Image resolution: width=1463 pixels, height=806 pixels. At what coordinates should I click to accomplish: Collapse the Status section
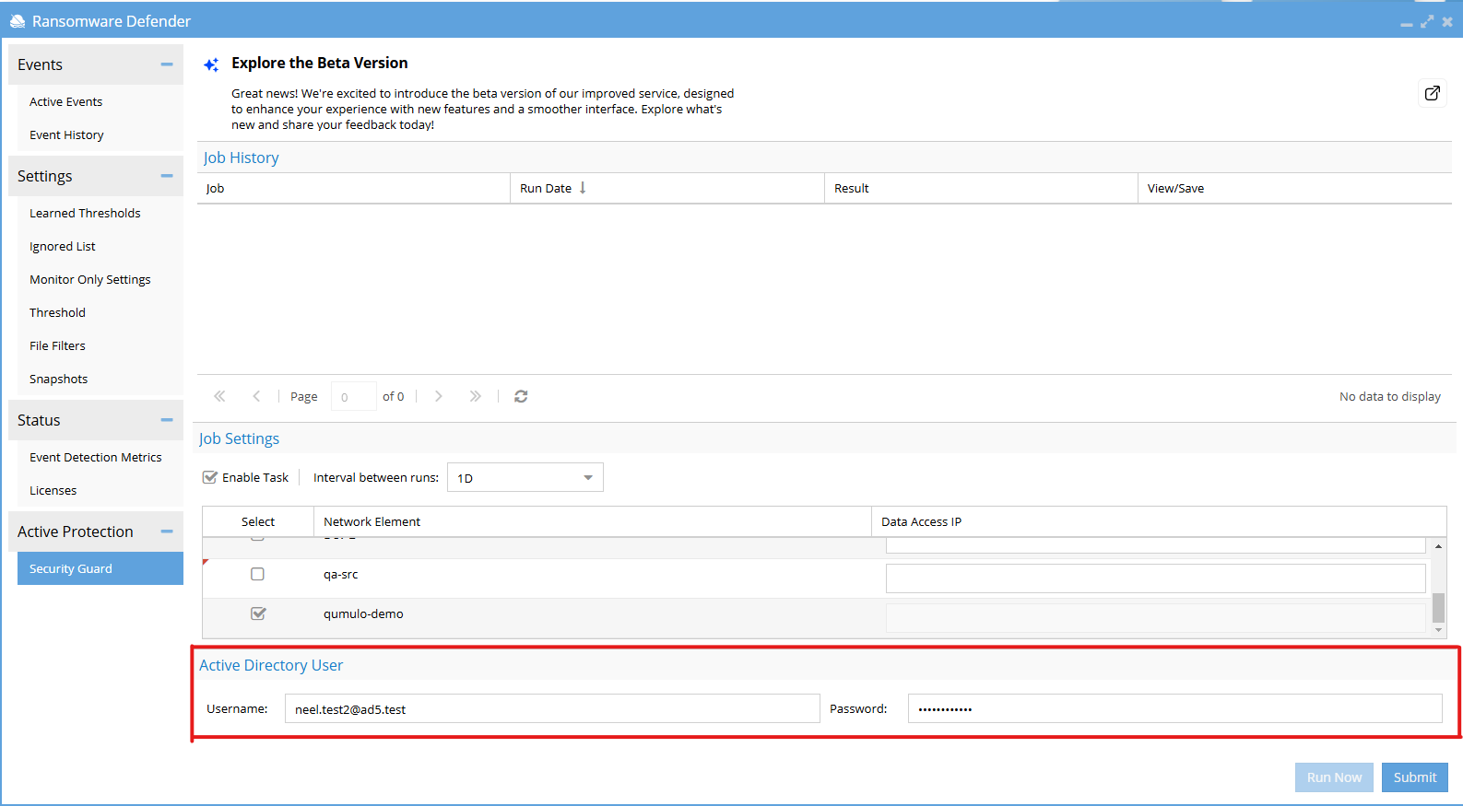tap(167, 420)
